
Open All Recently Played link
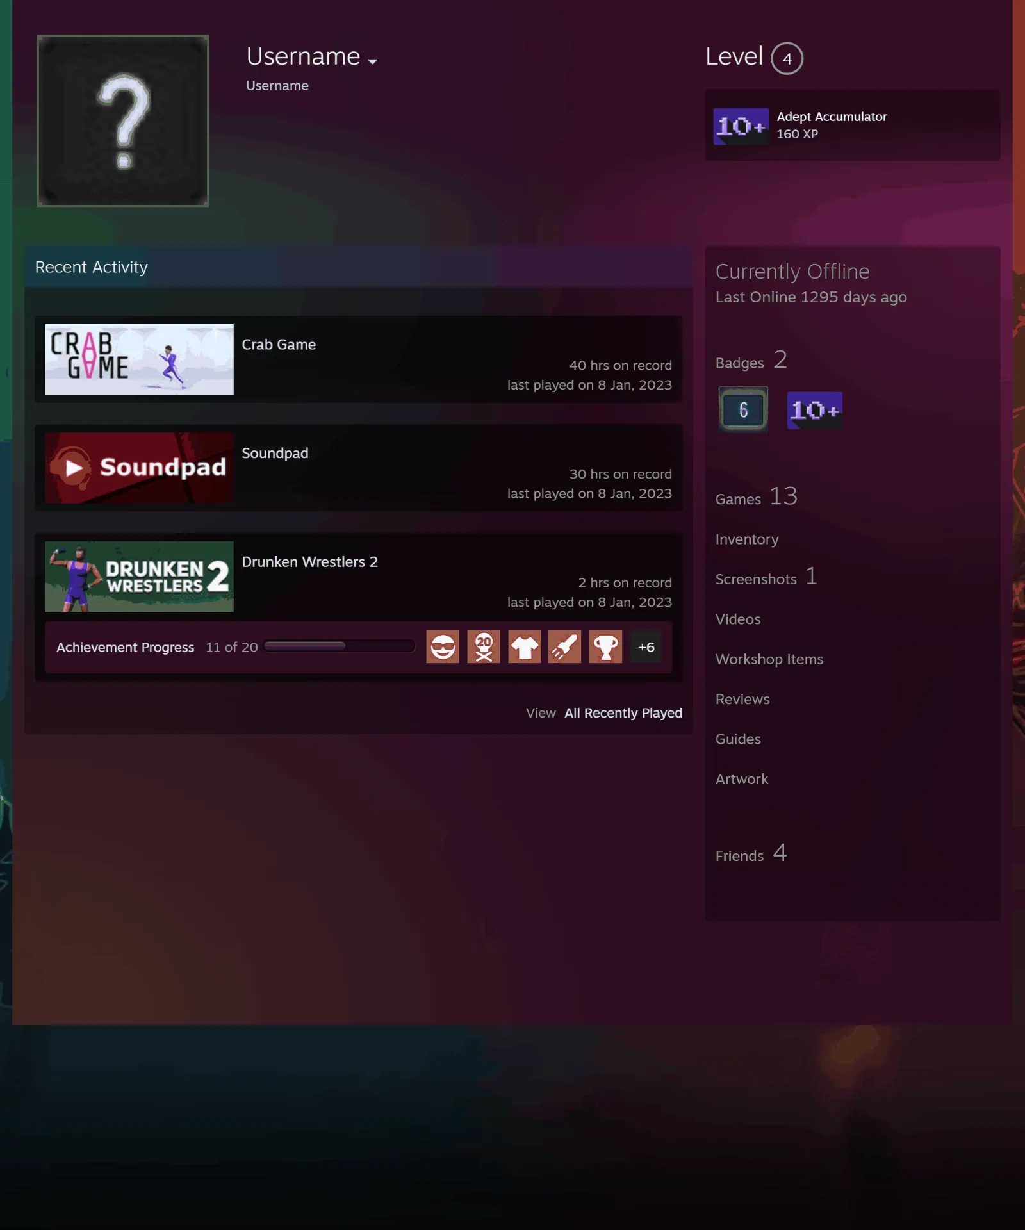[x=623, y=713]
